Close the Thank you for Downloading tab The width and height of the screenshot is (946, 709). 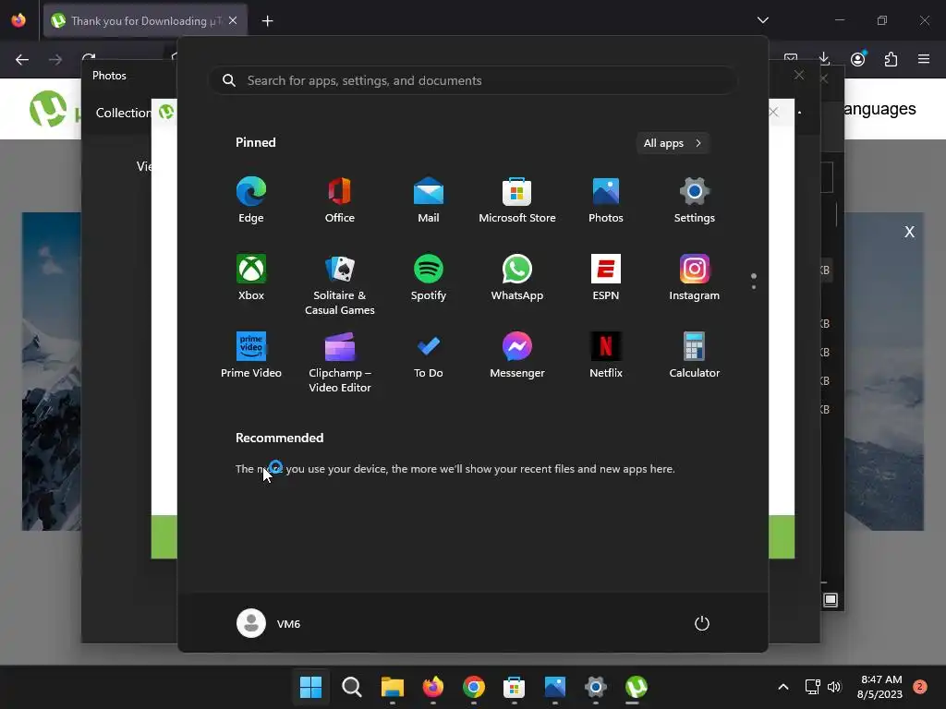[x=233, y=20]
